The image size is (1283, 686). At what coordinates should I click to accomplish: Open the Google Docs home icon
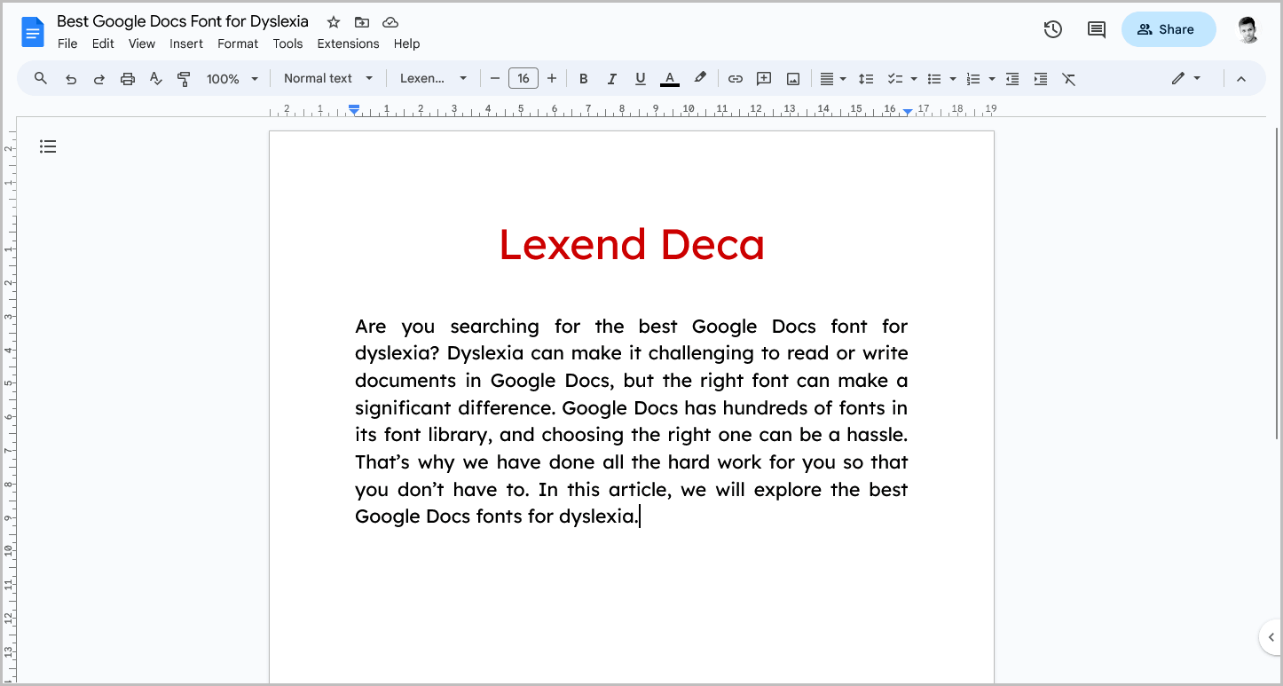33,33
